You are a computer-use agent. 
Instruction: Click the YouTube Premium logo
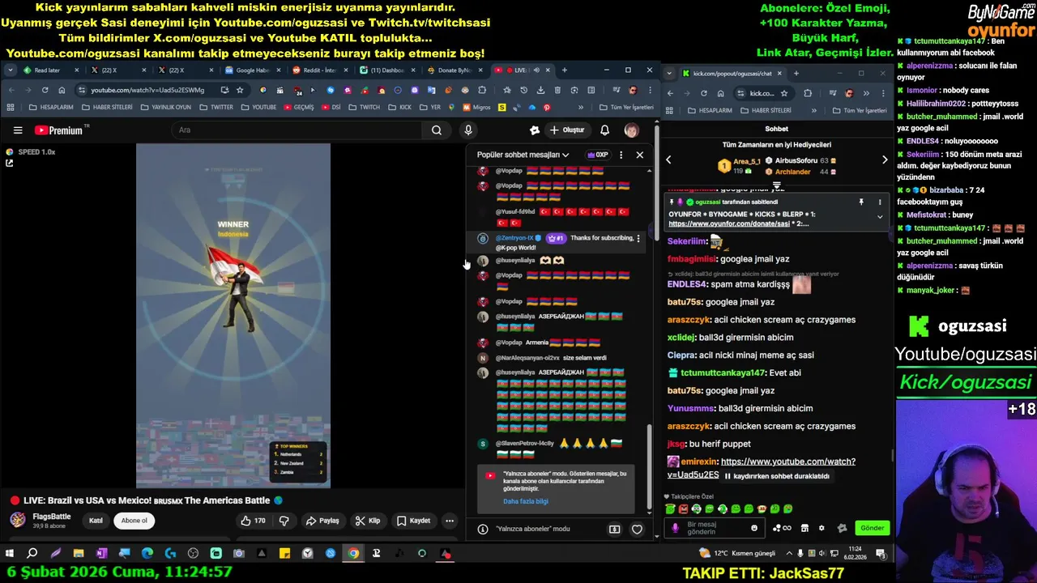pyautogui.click(x=58, y=130)
